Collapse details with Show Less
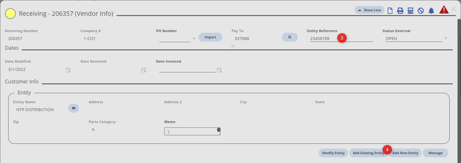461x163 pixels. [369, 10]
